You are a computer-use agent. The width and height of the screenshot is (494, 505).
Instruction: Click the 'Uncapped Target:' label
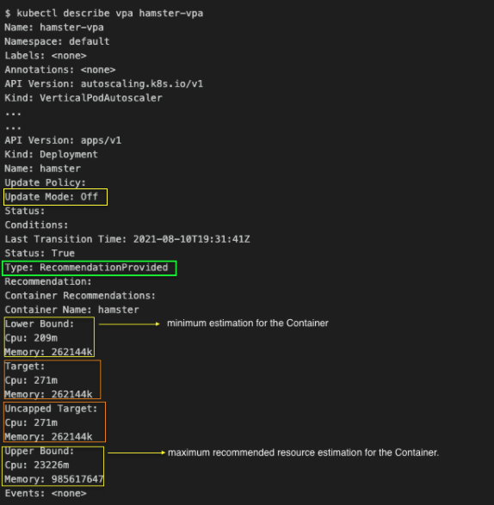coord(52,409)
